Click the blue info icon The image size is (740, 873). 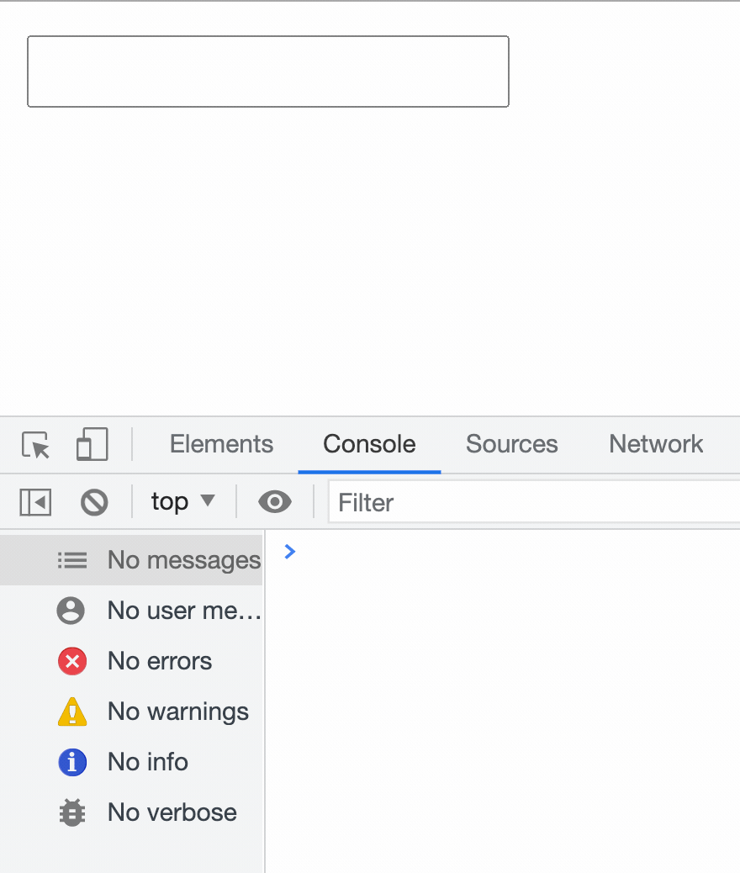72,762
